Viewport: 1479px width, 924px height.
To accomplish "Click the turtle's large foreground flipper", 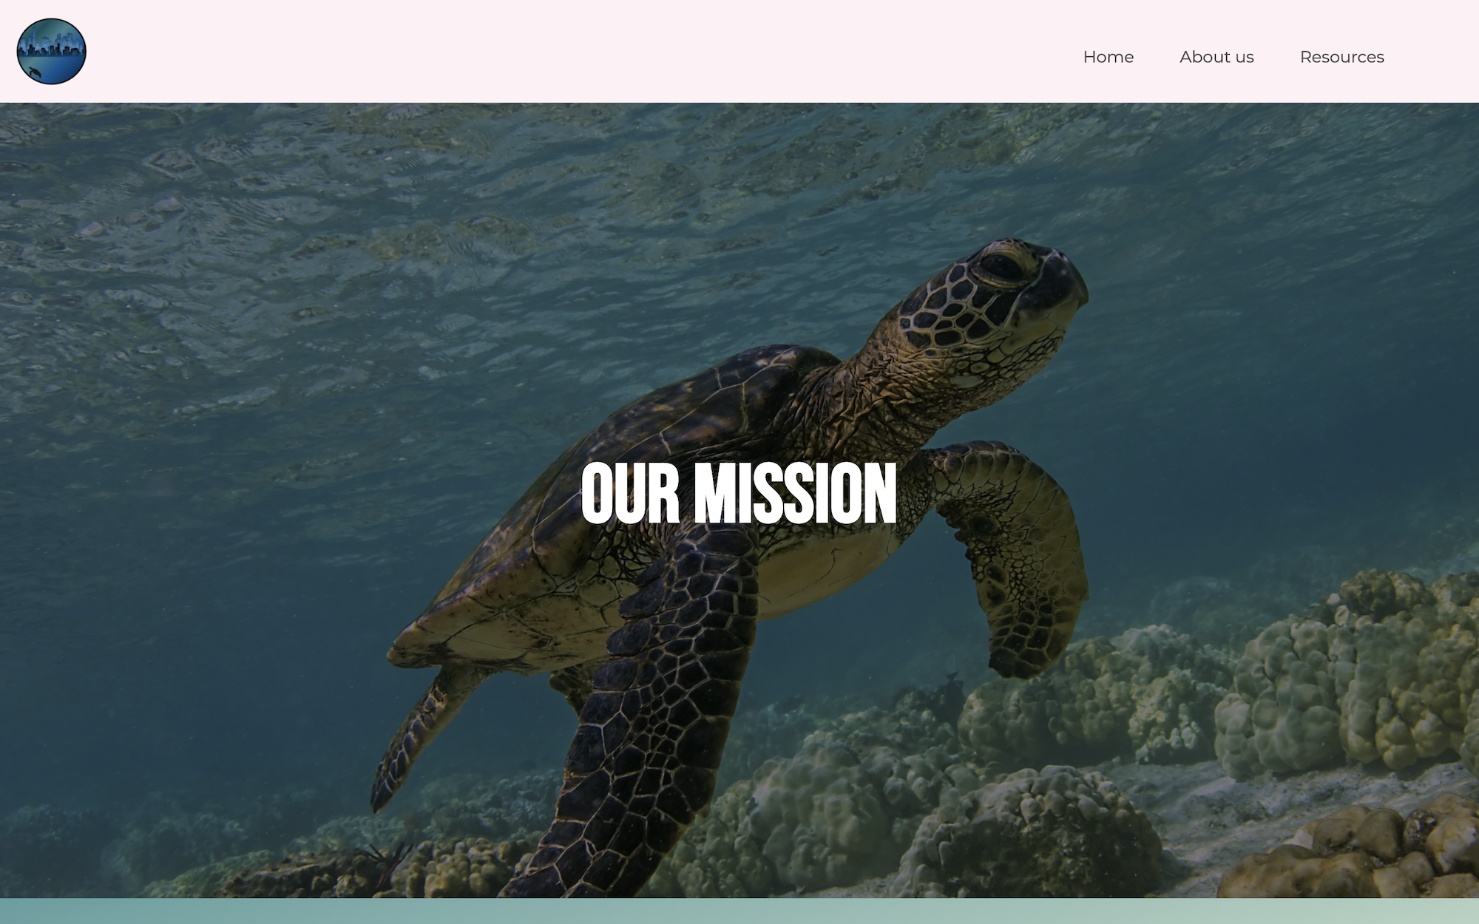I will [x=651, y=710].
